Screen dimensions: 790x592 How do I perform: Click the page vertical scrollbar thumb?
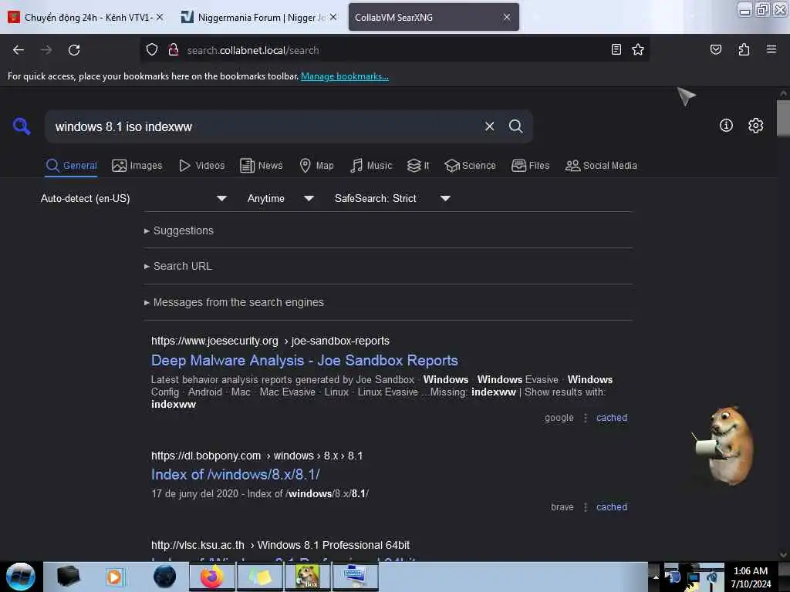click(x=783, y=118)
